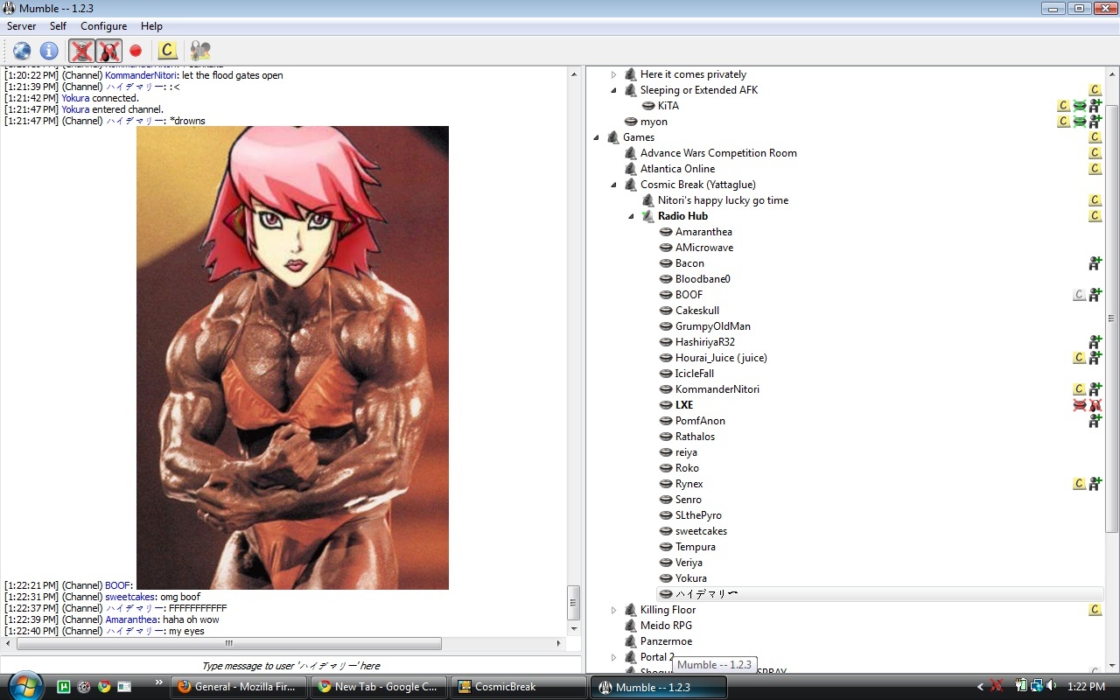Open the Windows Start button
The width and height of the screenshot is (1120, 700).
tap(24, 686)
